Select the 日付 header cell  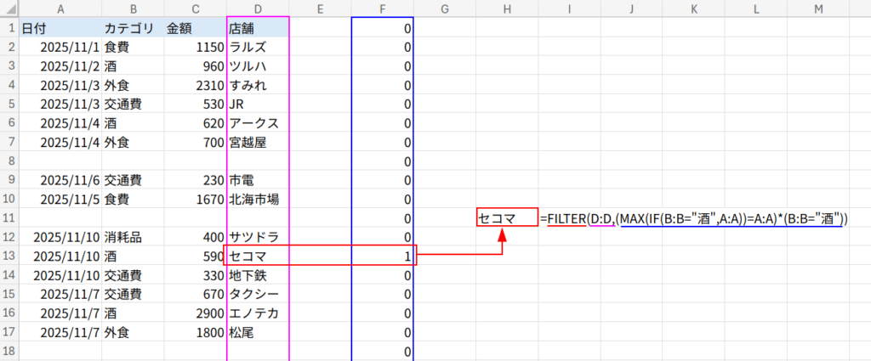click(x=58, y=28)
